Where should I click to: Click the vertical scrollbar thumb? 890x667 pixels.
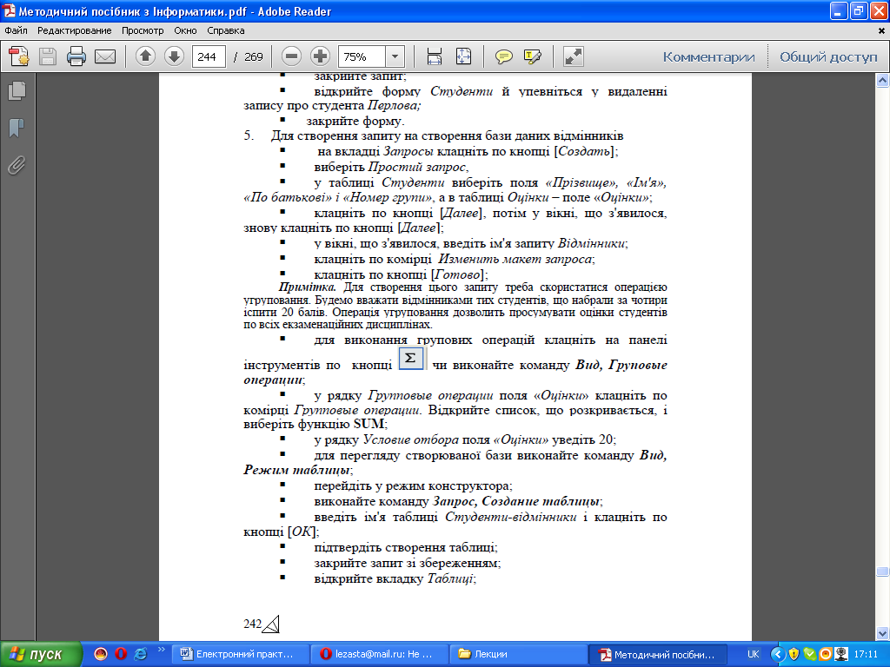[x=883, y=571]
